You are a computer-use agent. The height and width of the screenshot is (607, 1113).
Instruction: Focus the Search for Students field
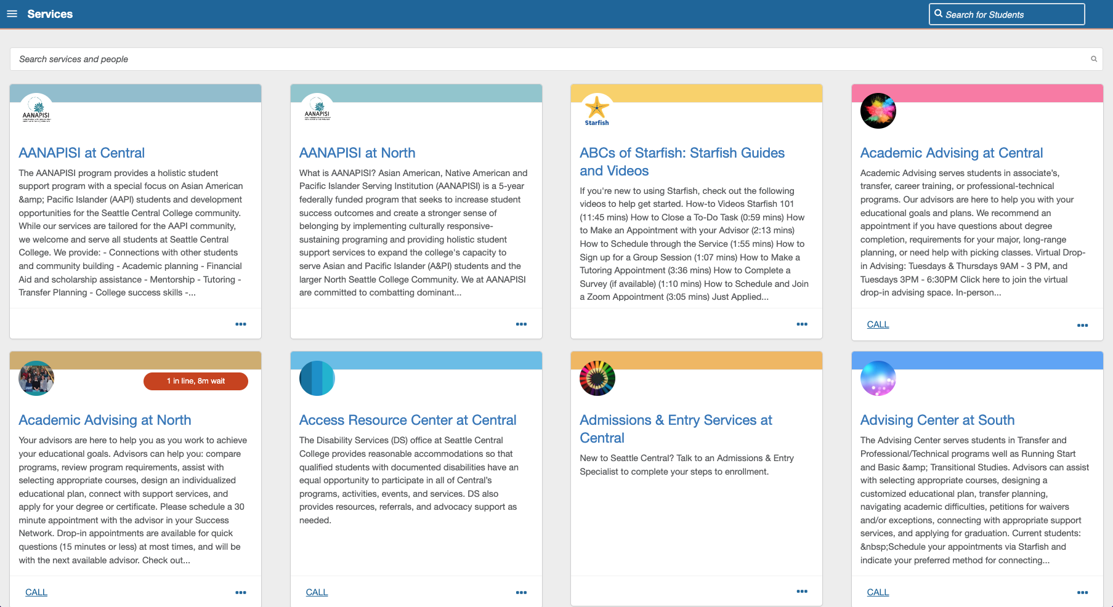point(1006,14)
